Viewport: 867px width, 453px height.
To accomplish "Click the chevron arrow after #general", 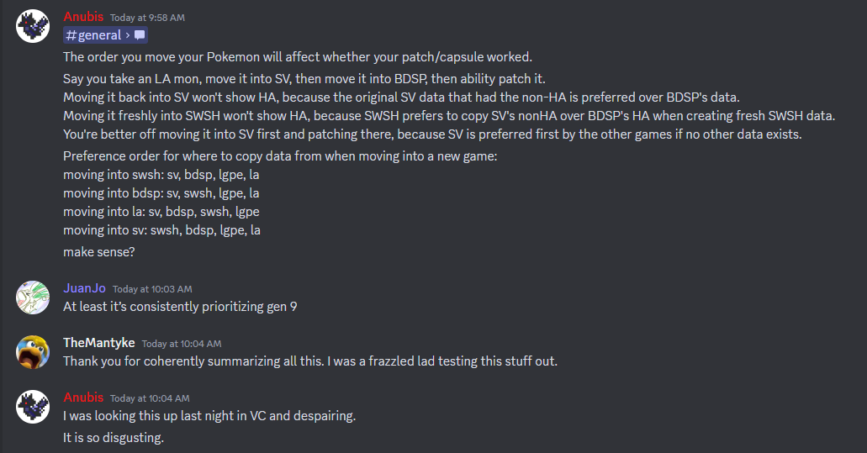I will click(x=127, y=35).
